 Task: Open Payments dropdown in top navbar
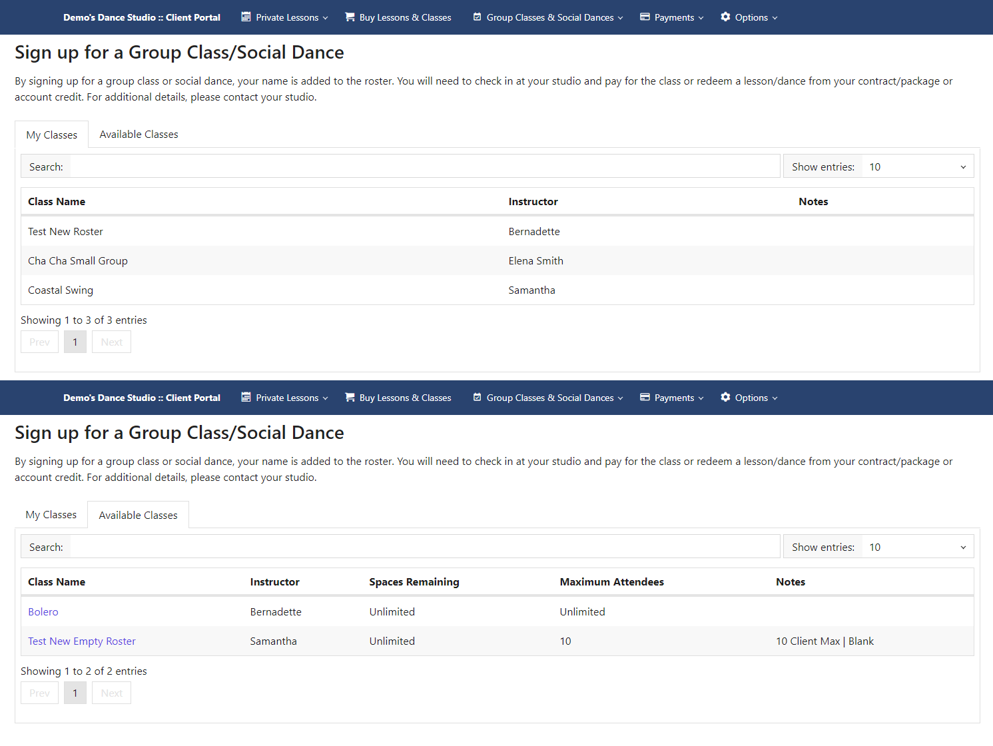tap(671, 17)
